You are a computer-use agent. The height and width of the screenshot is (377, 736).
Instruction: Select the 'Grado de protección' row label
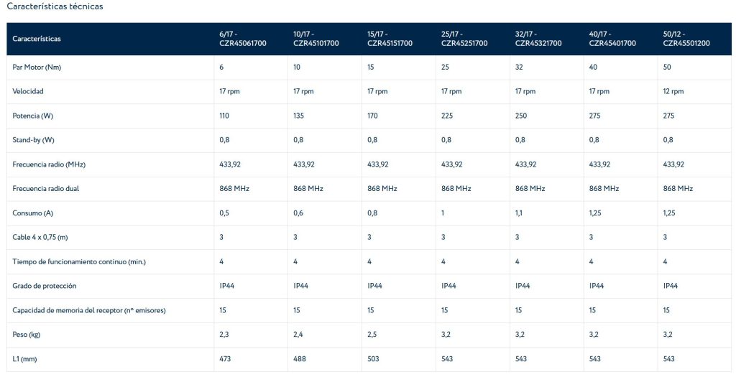(x=44, y=286)
